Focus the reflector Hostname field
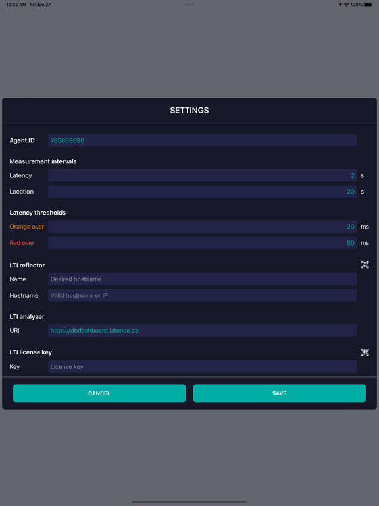Image resolution: width=379 pixels, height=506 pixels. [203, 295]
